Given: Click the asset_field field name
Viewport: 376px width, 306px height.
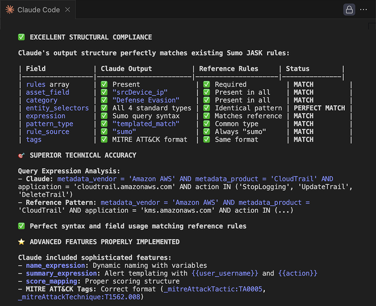Looking at the screenshot, I should coord(47,92).
